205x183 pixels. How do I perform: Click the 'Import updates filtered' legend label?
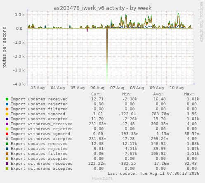pyautogui.click(x=39, y=109)
